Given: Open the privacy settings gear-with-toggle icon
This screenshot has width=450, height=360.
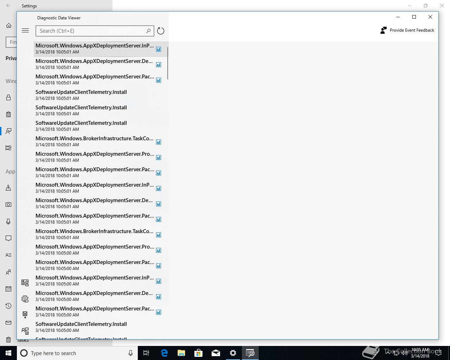Looking at the screenshot, I should [25, 299].
